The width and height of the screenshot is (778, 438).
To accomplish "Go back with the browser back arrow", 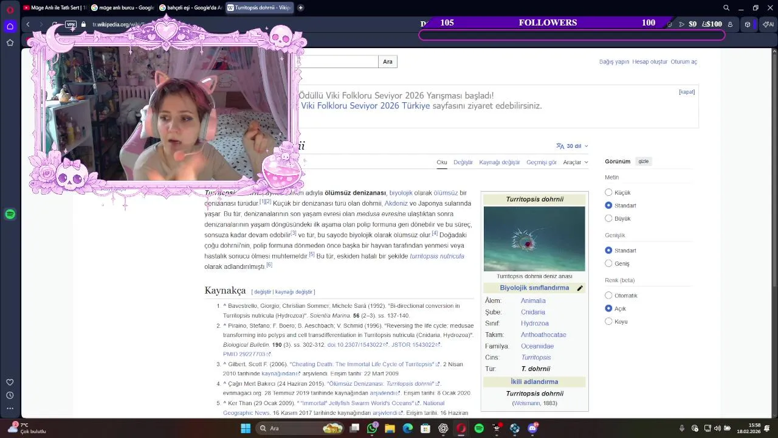I will 28,24.
